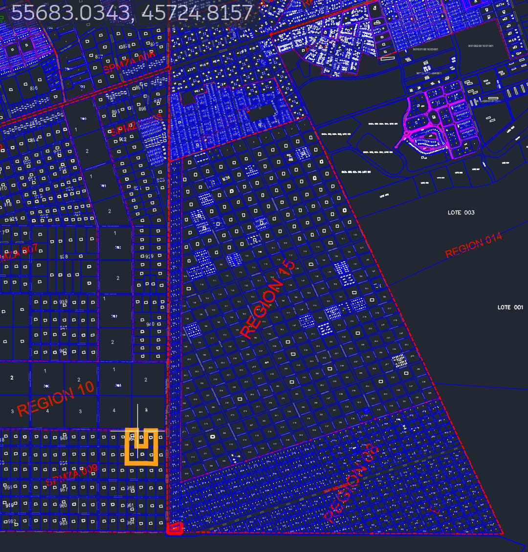Click the SPMZA 009 zone label
The height and width of the screenshot is (552, 528).
click(71, 475)
